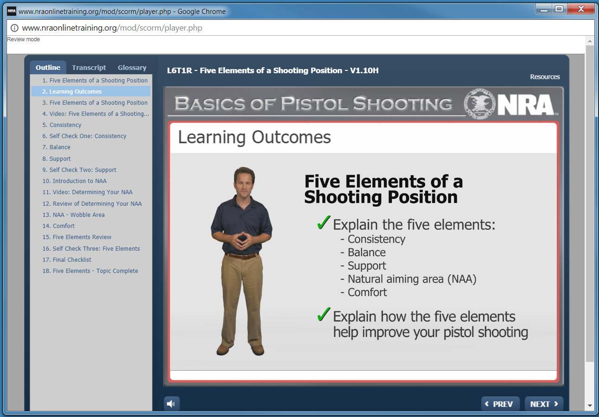Open the Resources link
Image resolution: width=599 pixels, height=417 pixels.
coord(545,76)
